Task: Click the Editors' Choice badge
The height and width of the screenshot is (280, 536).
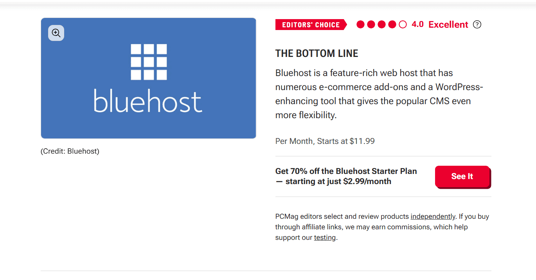Action: [311, 25]
